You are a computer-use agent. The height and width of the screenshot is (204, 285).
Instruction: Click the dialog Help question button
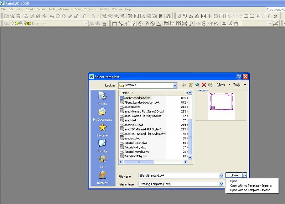point(239,77)
